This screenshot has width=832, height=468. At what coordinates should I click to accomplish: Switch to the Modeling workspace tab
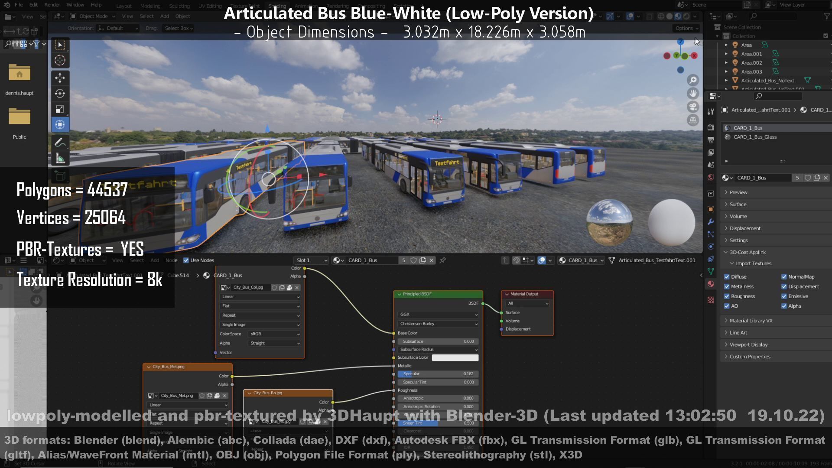(150, 6)
